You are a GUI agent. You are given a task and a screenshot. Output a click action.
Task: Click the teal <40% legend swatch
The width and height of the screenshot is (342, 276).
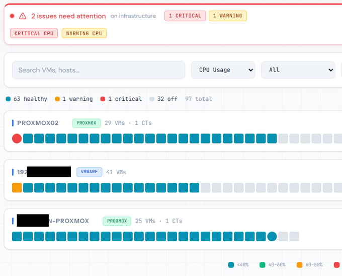click(x=231, y=265)
